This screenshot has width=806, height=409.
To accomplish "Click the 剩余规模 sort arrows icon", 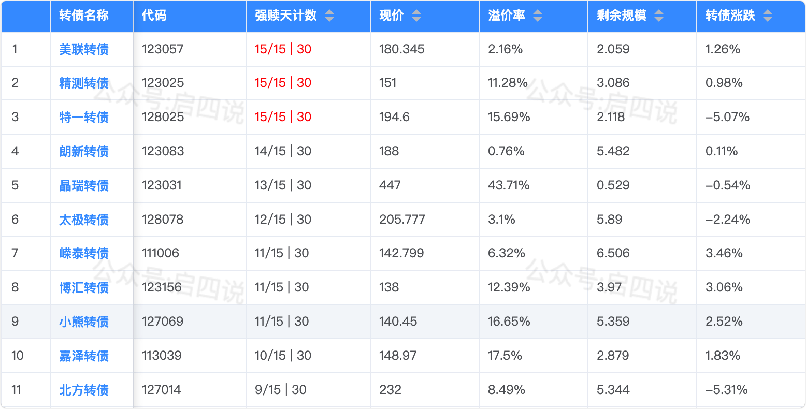I will 658,16.
